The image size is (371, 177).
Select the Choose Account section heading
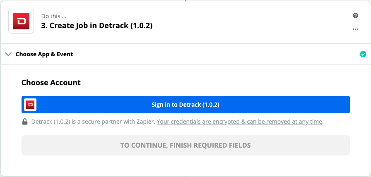click(51, 83)
